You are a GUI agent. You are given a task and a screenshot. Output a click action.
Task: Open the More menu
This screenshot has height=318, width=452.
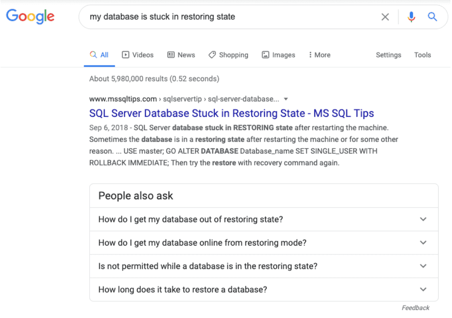click(320, 55)
